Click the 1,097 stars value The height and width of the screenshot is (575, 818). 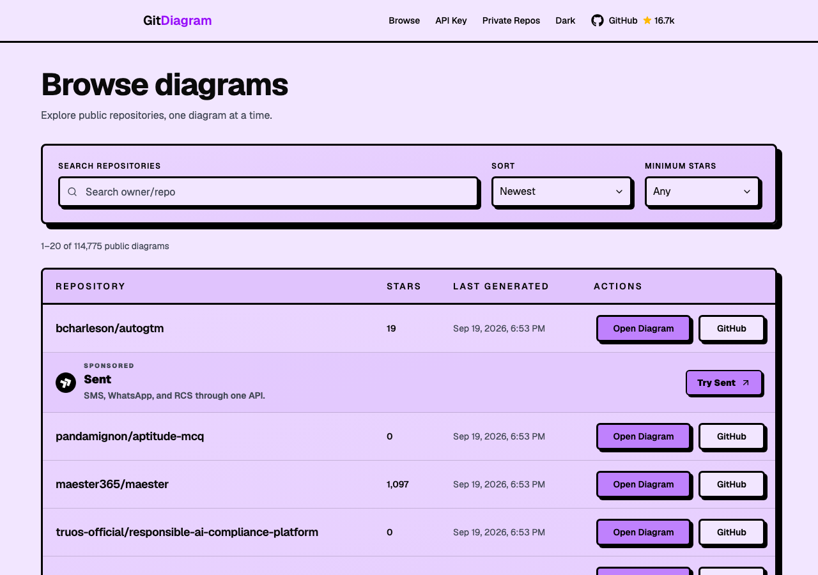click(397, 484)
